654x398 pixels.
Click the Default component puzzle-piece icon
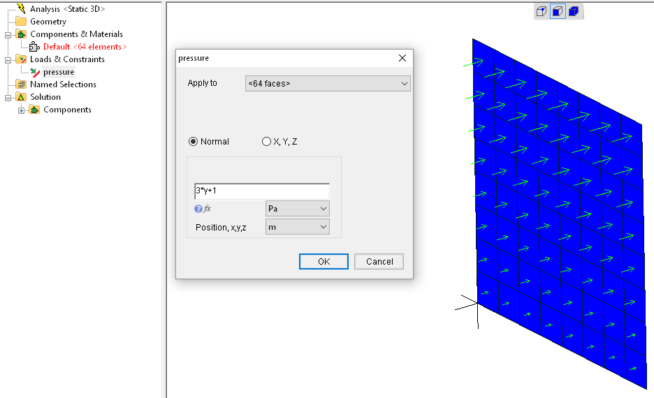(x=34, y=47)
